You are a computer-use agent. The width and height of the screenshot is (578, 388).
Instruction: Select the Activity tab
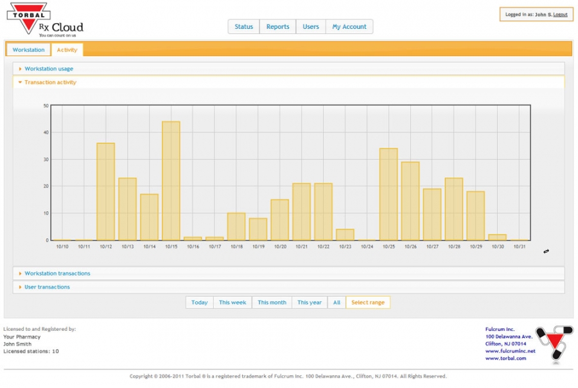click(x=67, y=50)
